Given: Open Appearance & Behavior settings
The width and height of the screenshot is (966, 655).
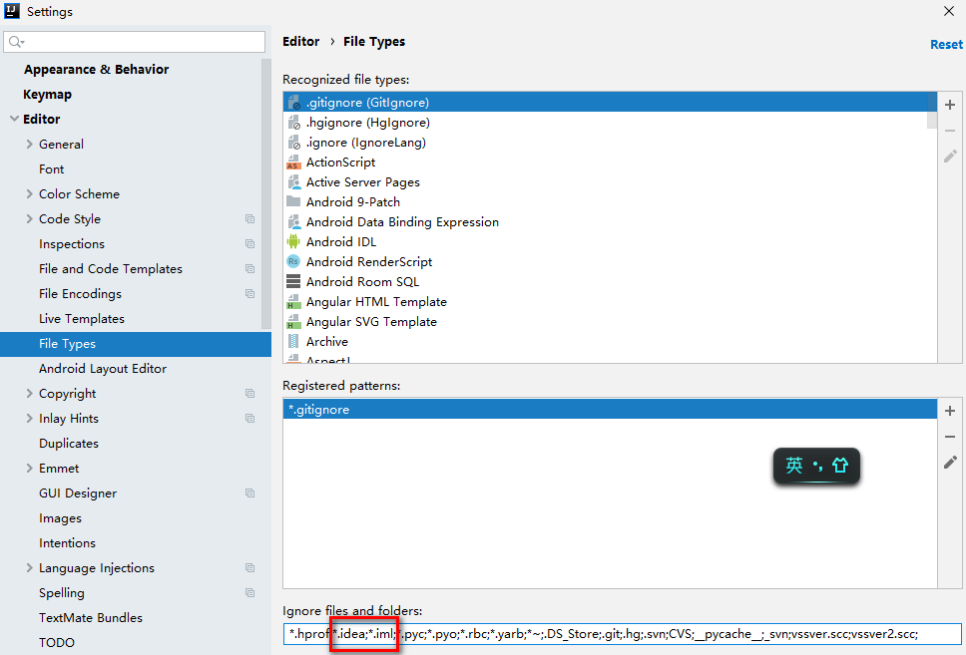Looking at the screenshot, I should point(96,70).
